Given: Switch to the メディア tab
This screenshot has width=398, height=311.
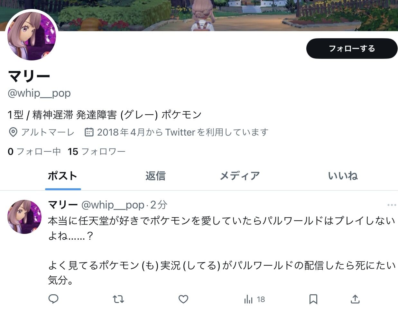Looking at the screenshot, I should 240,176.
